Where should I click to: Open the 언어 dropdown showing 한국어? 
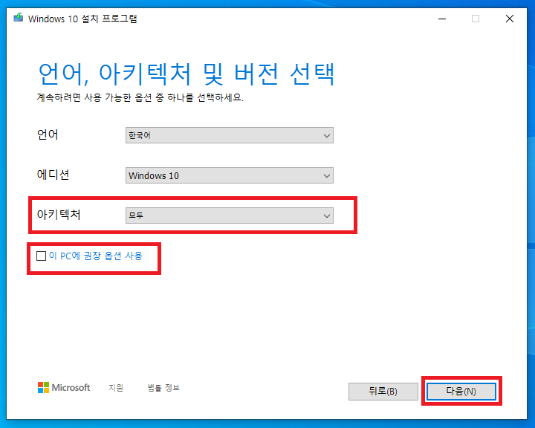pos(230,135)
